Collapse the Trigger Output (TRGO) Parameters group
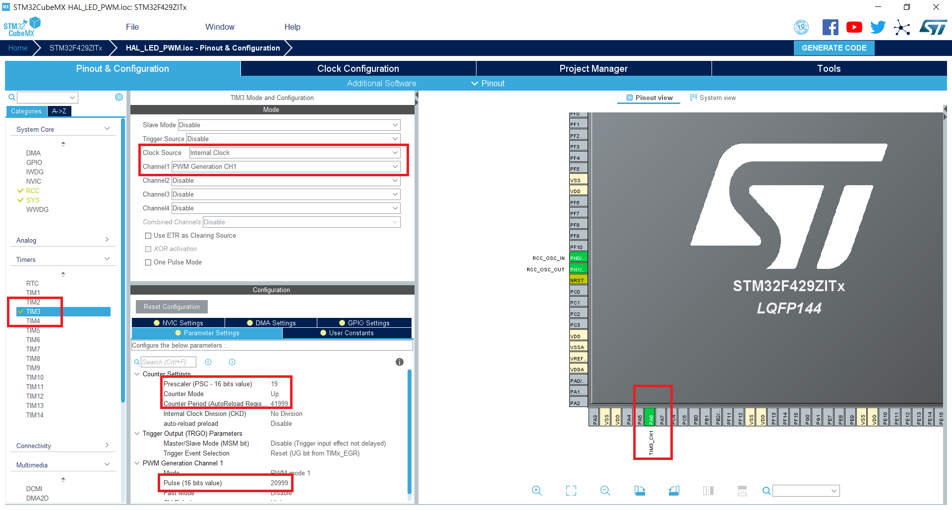This screenshot has height=510, width=952. pos(137,433)
